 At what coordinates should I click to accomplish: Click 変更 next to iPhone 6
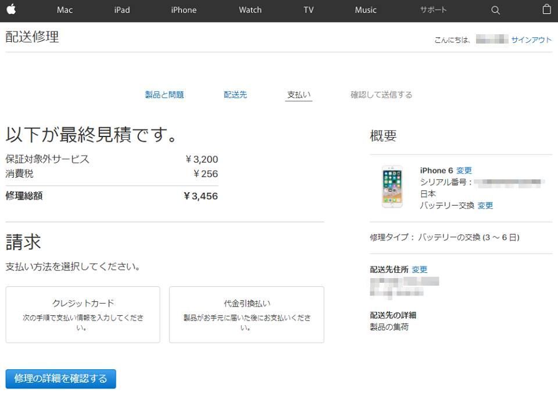click(x=464, y=171)
